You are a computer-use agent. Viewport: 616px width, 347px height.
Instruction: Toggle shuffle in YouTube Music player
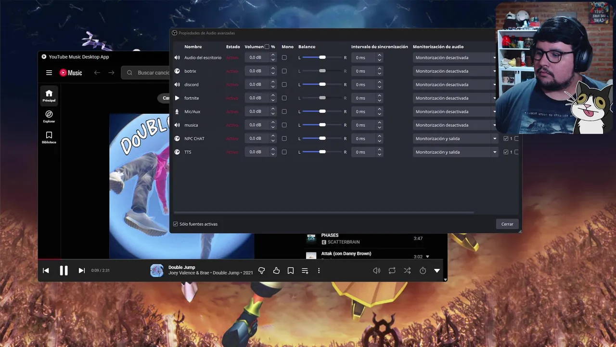(x=408, y=271)
